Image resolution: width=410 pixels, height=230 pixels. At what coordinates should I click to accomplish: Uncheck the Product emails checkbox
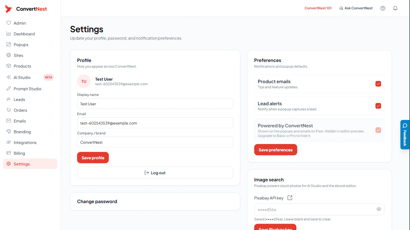(x=378, y=84)
